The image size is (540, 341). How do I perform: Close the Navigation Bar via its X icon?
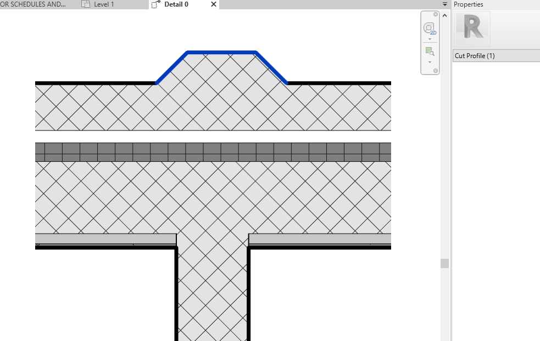click(x=436, y=14)
